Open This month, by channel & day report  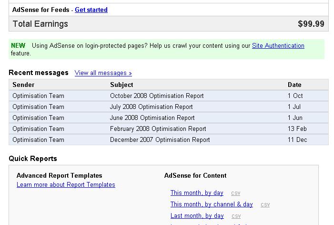[212, 204]
